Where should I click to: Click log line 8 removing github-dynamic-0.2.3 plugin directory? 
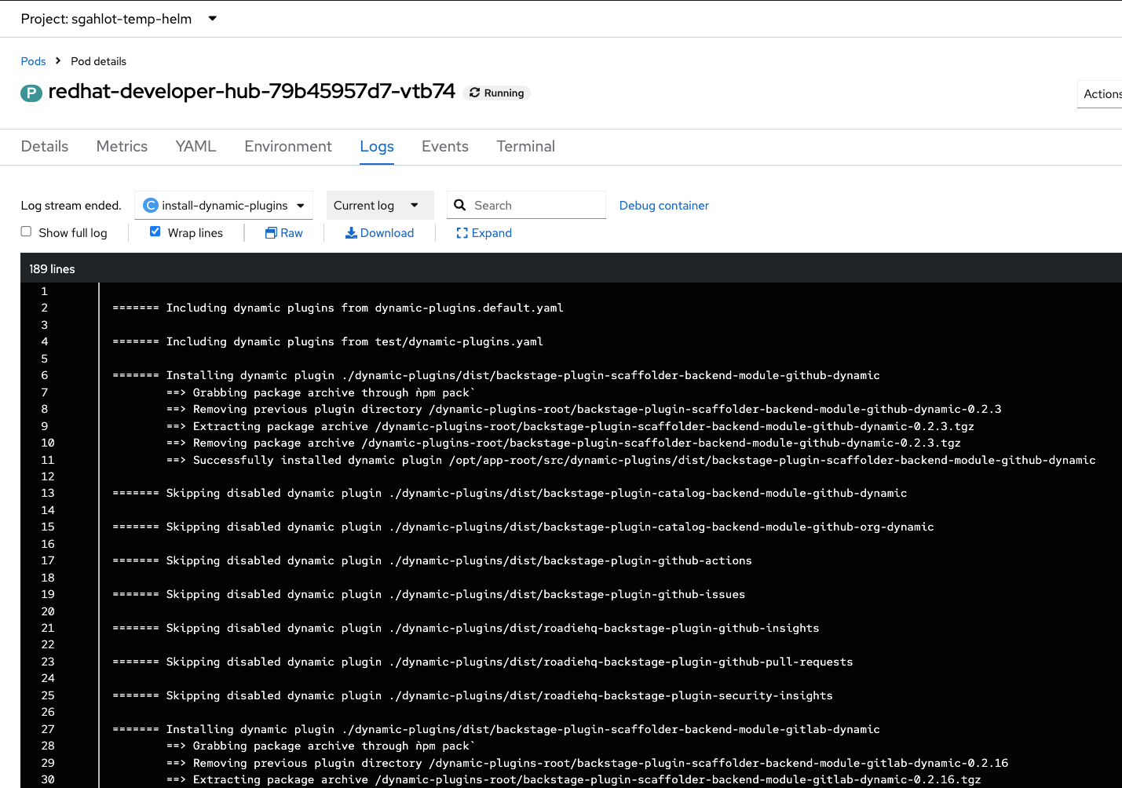[x=584, y=410]
